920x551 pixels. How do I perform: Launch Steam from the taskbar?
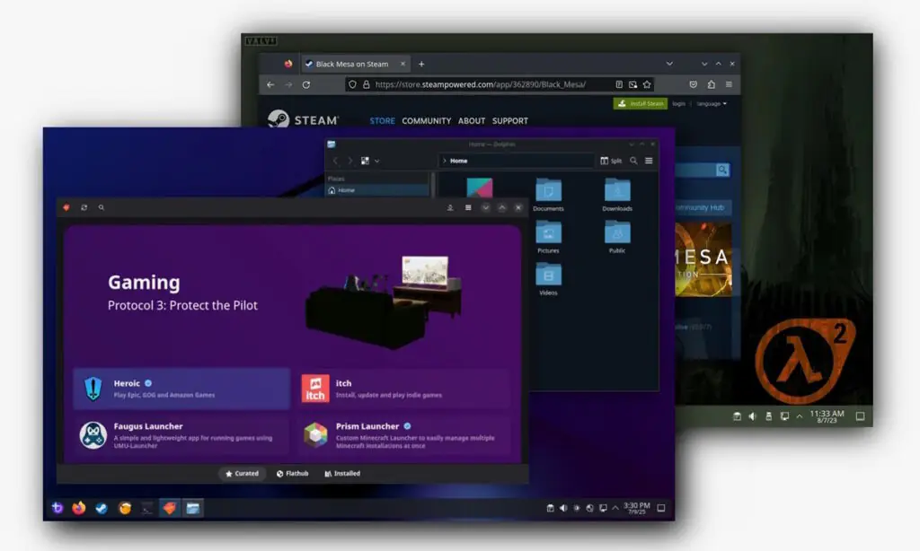pos(101,508)
